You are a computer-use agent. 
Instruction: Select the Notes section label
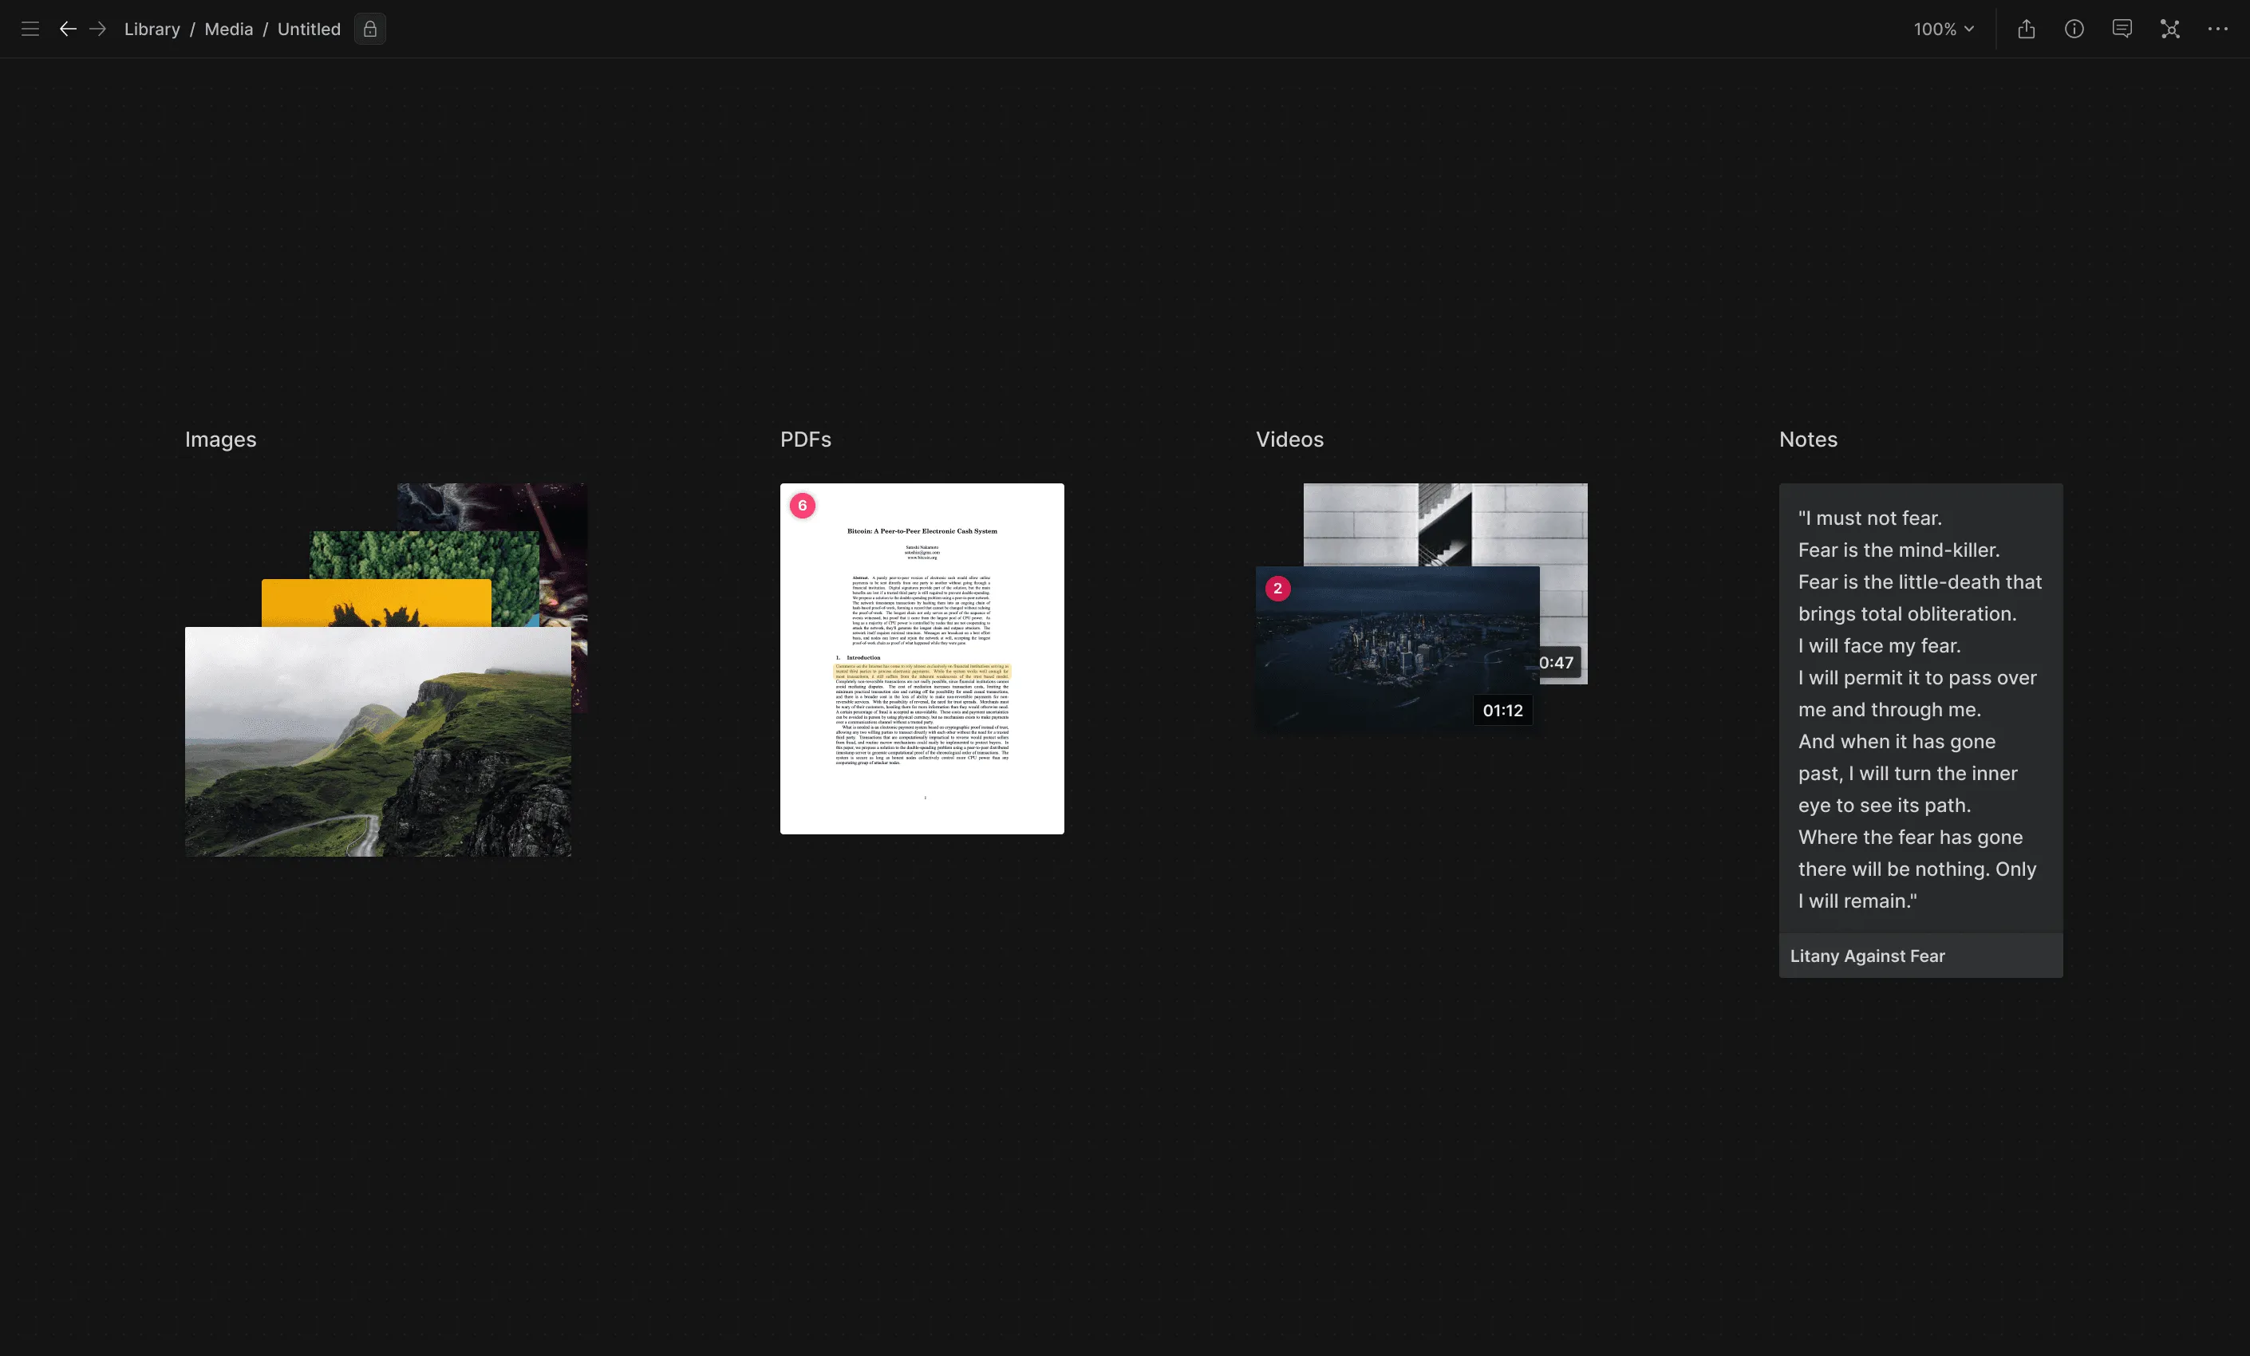pyautogui.click(x=1808, y=440)
